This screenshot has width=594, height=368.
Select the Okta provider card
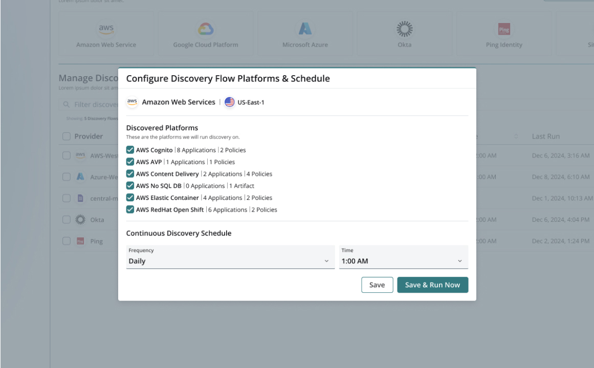click(x=405, y=34)
